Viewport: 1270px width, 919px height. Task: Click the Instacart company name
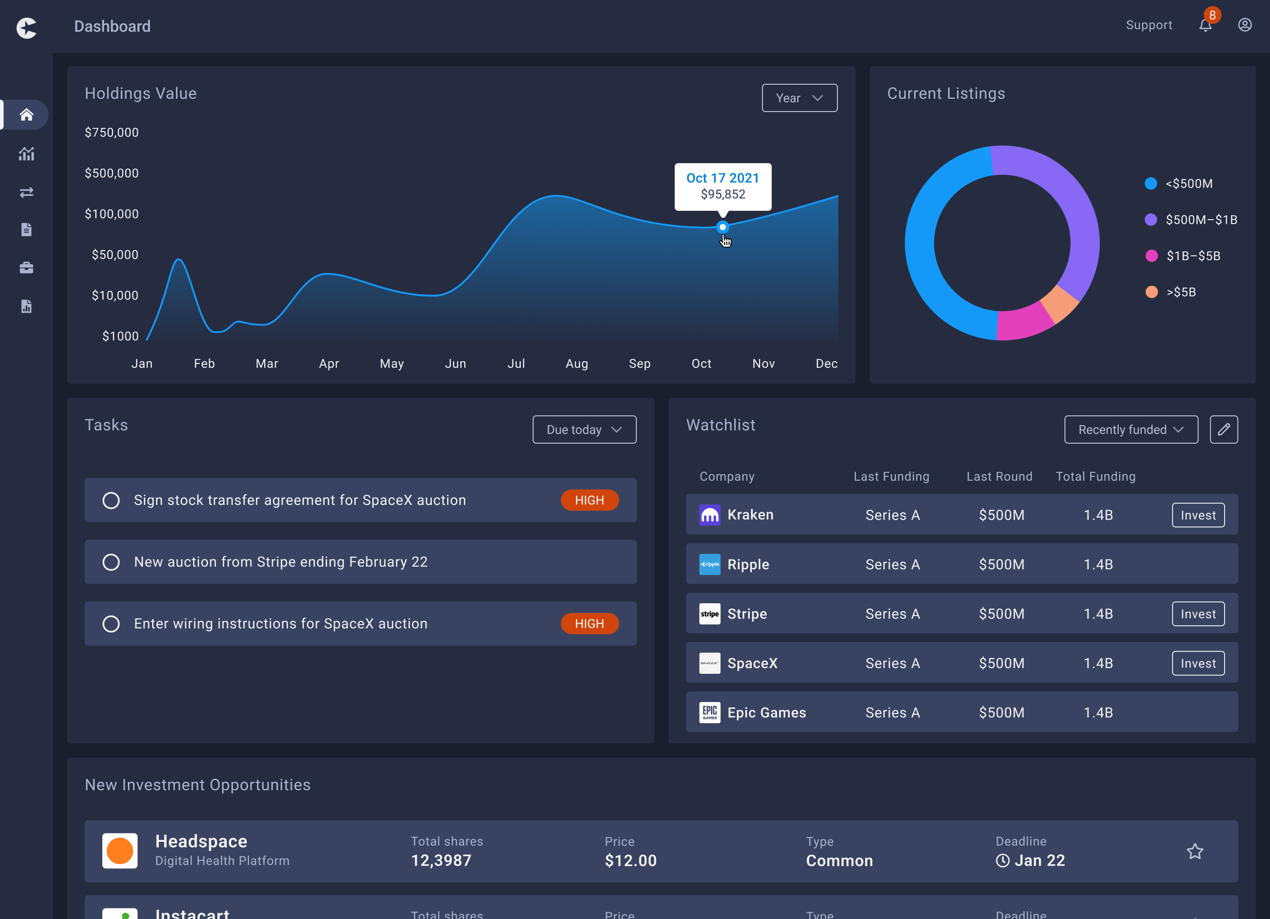192,913
